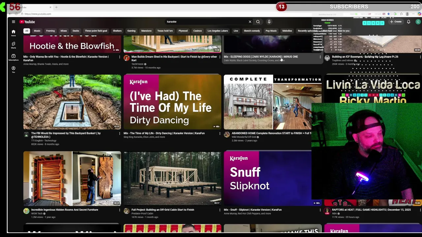Open Wild Wonderful Off-Grid channel avatar
Image resolution: width=422 pixels, height=237 pixels.
click(227, 135)
